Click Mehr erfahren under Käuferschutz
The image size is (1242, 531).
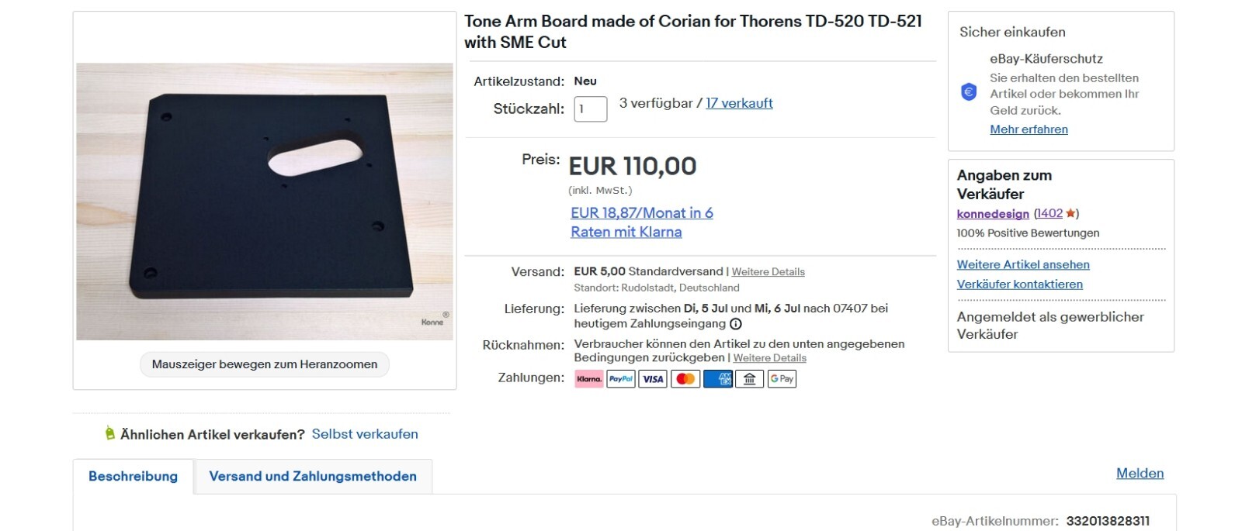[1029, 129]
